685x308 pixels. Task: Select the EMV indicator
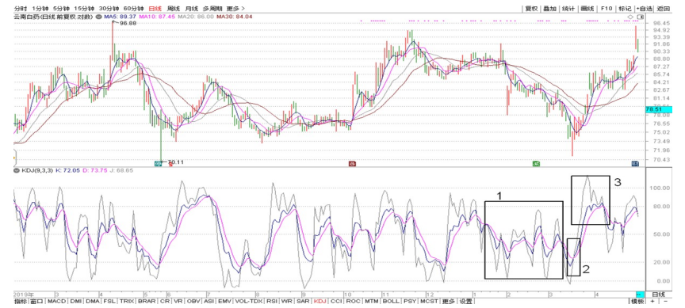[x=225, y=301]
